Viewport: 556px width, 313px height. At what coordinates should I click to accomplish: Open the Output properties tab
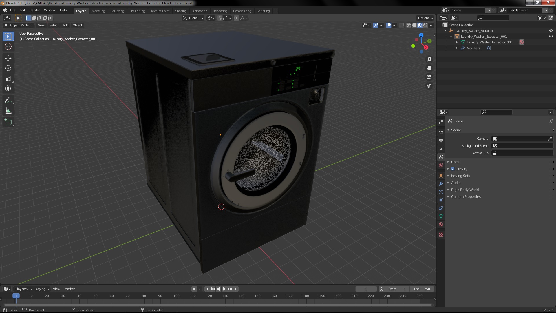coord(441,141)
